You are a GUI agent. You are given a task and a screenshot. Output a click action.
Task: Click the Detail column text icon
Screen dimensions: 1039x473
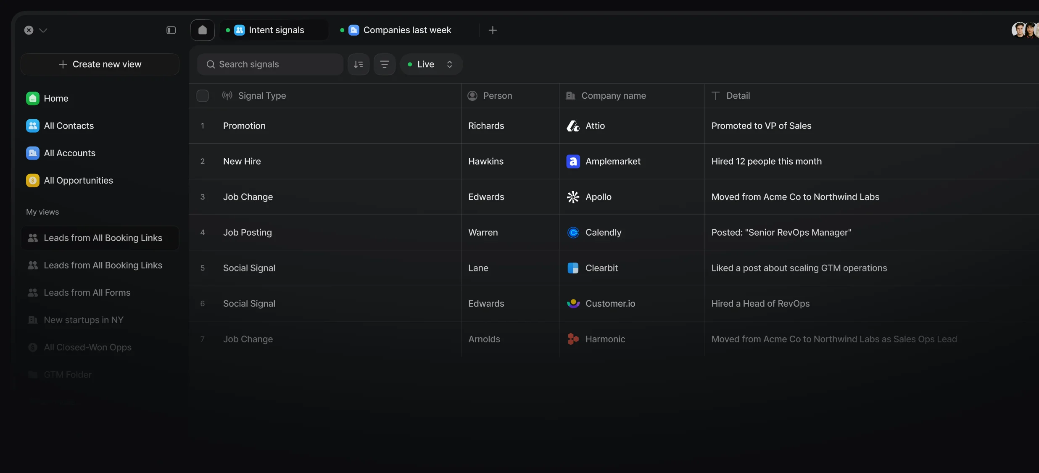(715, 96)
